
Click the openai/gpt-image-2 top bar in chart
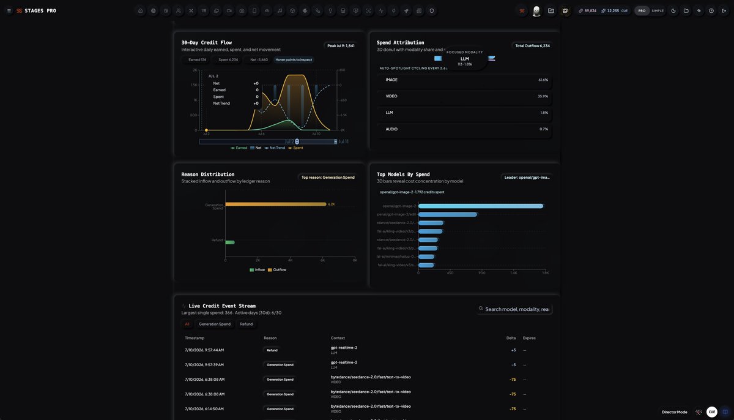(480, 206)
